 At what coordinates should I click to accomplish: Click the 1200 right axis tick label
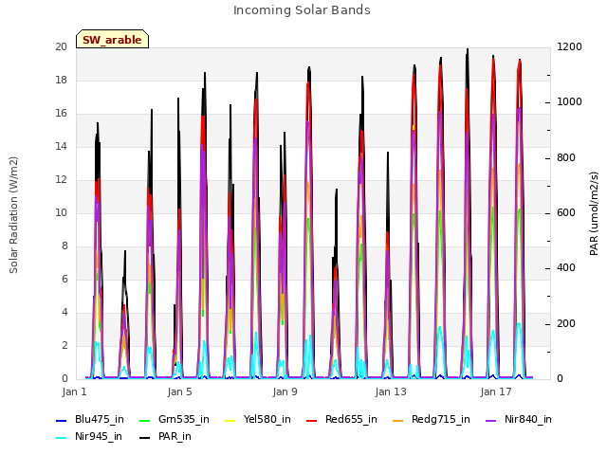point(569,46)
